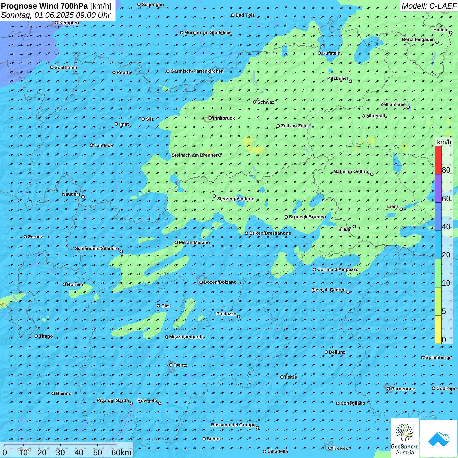Click the Trento location marker
This screenshot has width=458, height=458.
coord(171,365)
